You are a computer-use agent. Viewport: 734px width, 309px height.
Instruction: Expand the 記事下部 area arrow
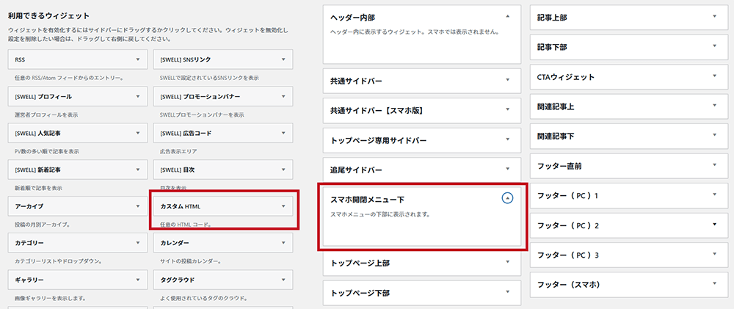pos(714,46)
